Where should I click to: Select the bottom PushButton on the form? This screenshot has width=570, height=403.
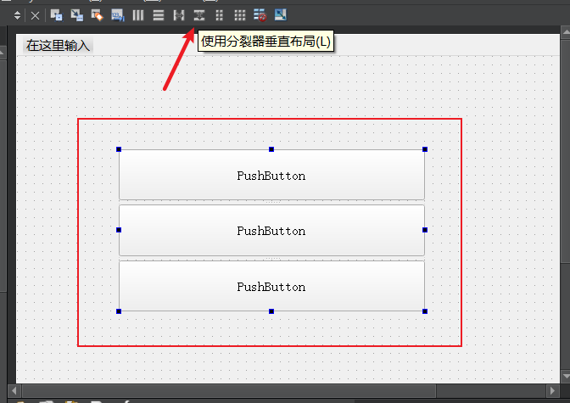point(271,286)
